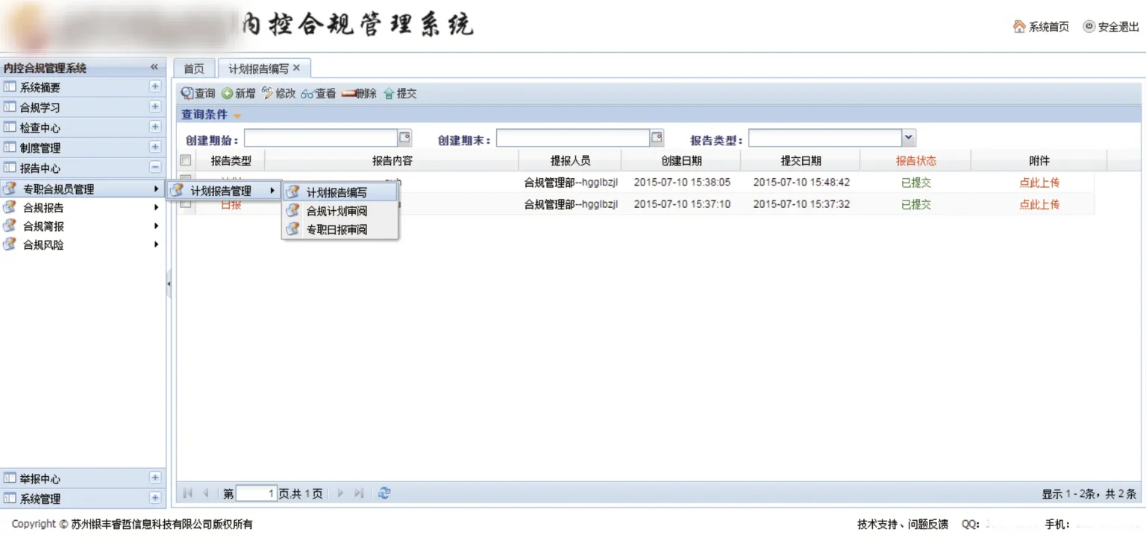Image resolution: width=1146 pixels, height=538 pixels.
Task: Click the 查询 search toolbar icon
Action: point(187,94)
